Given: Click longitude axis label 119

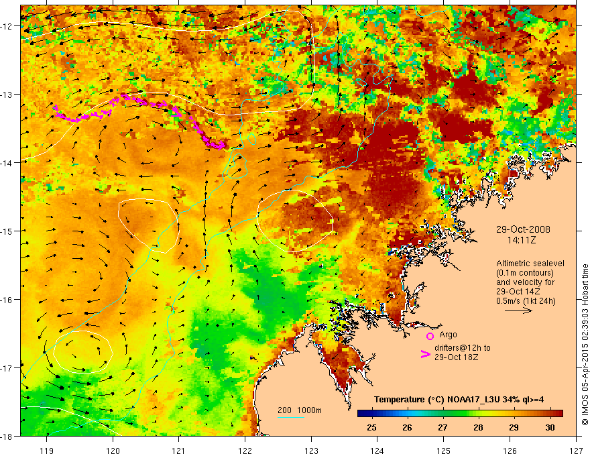Looking at the screenshot, I should pos(47,451).
